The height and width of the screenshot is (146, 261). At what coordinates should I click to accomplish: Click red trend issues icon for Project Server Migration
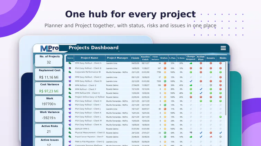tap(211, 137)
